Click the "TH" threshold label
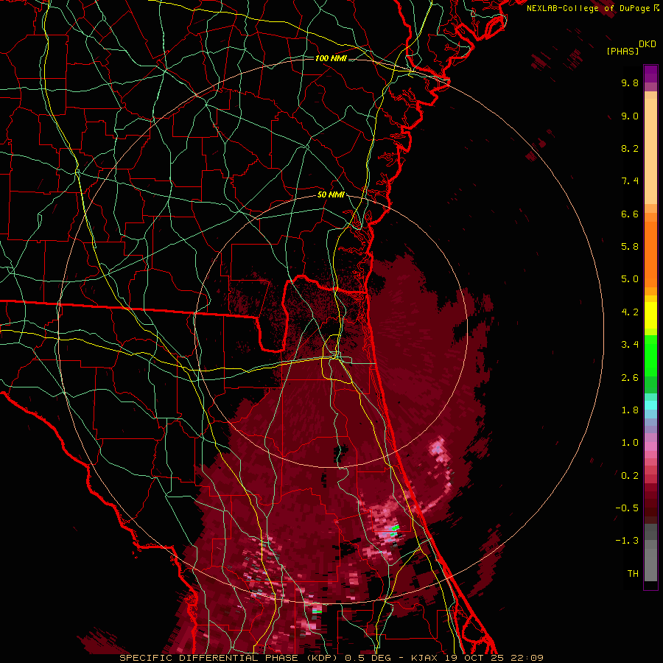The width and height of the screenshot is (663, 663). (633, 574)
